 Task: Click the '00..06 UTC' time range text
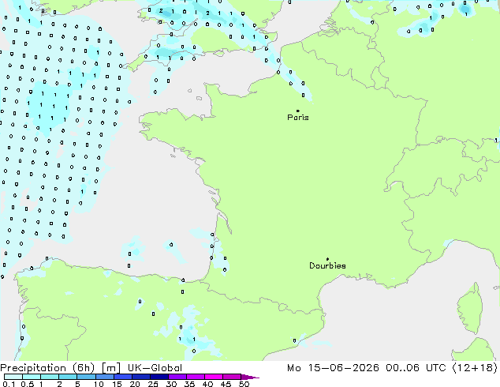(416, 368)
